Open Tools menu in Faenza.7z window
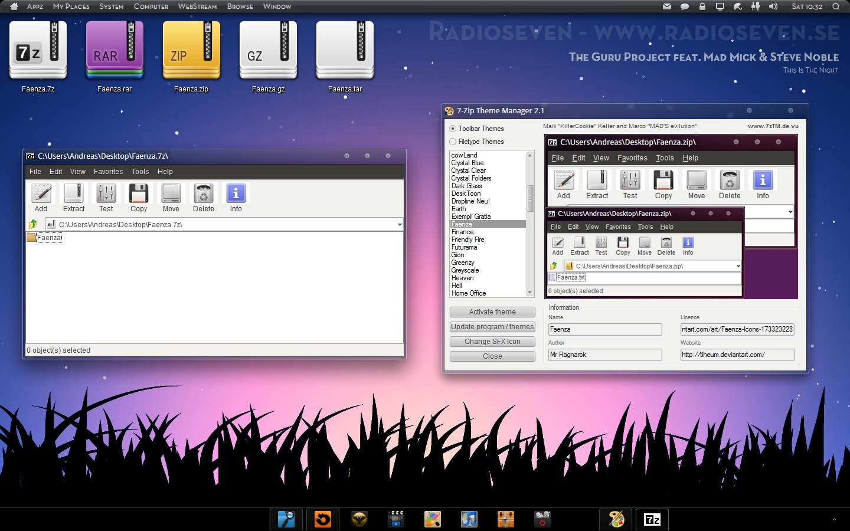Viewport: 850px width, 531px height. [140, 172]
